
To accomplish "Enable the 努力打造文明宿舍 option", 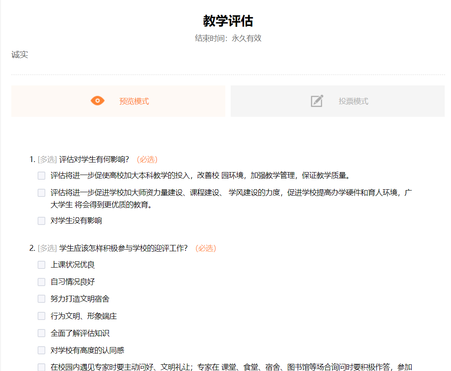I will click(41, 299).
